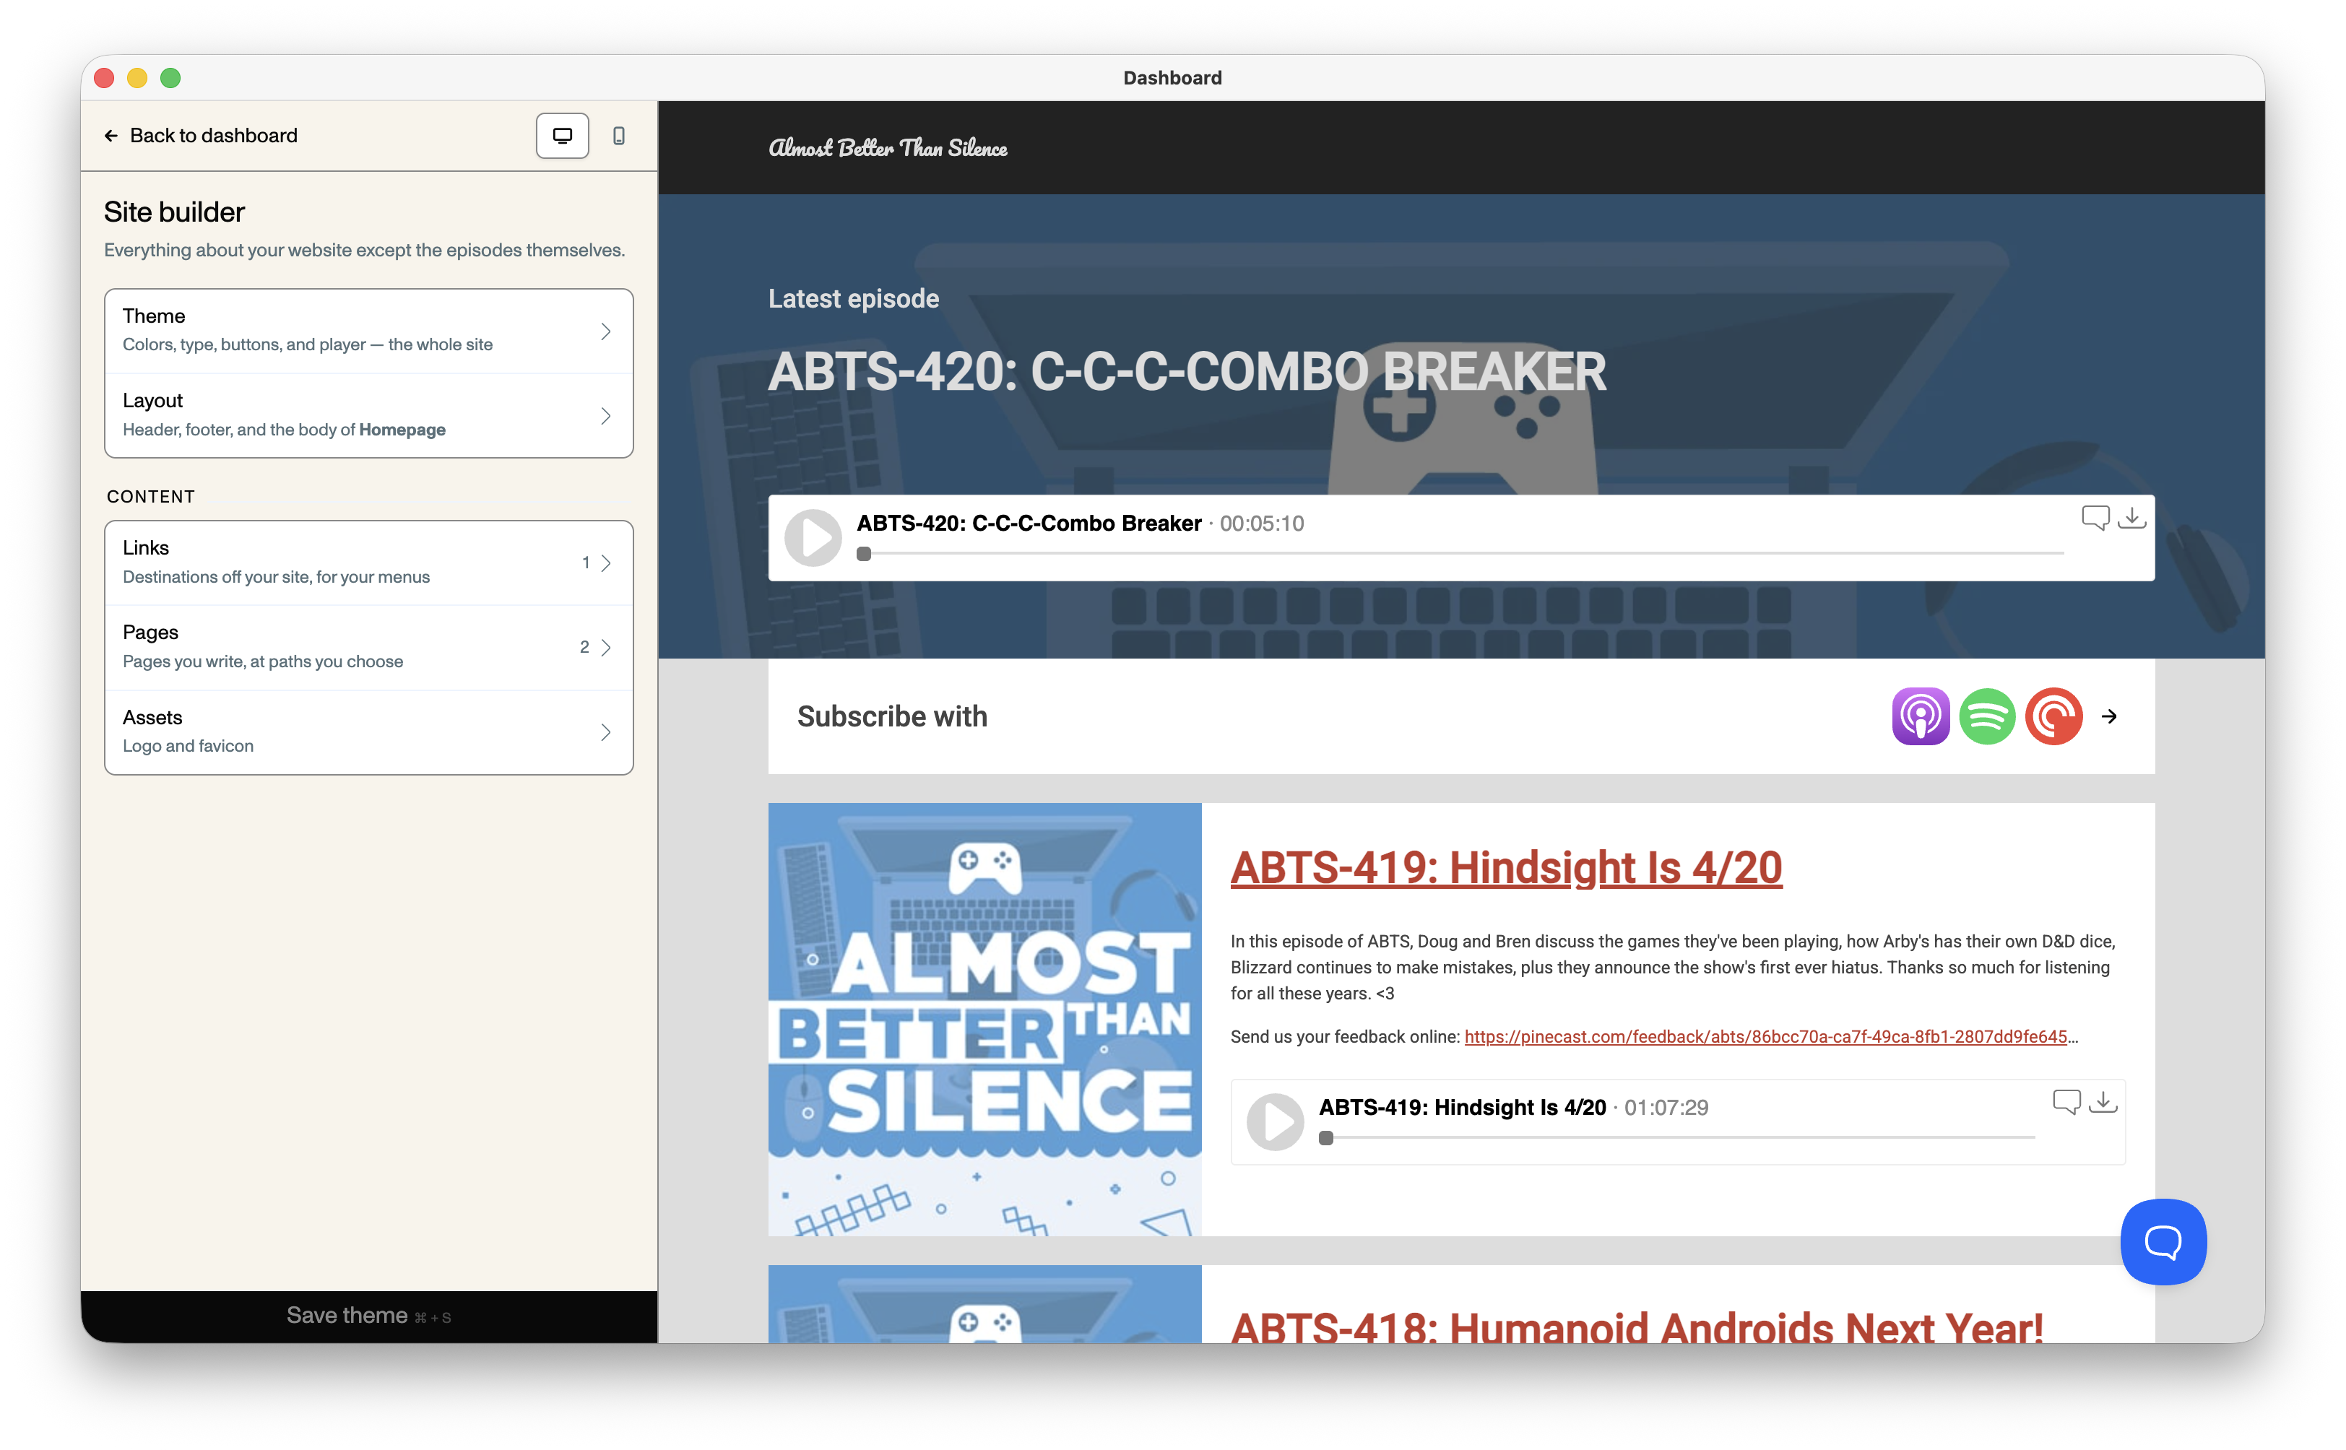
Task: Click the Subscribe with heading
Action: pyautogui.click(x=892, y=716)
